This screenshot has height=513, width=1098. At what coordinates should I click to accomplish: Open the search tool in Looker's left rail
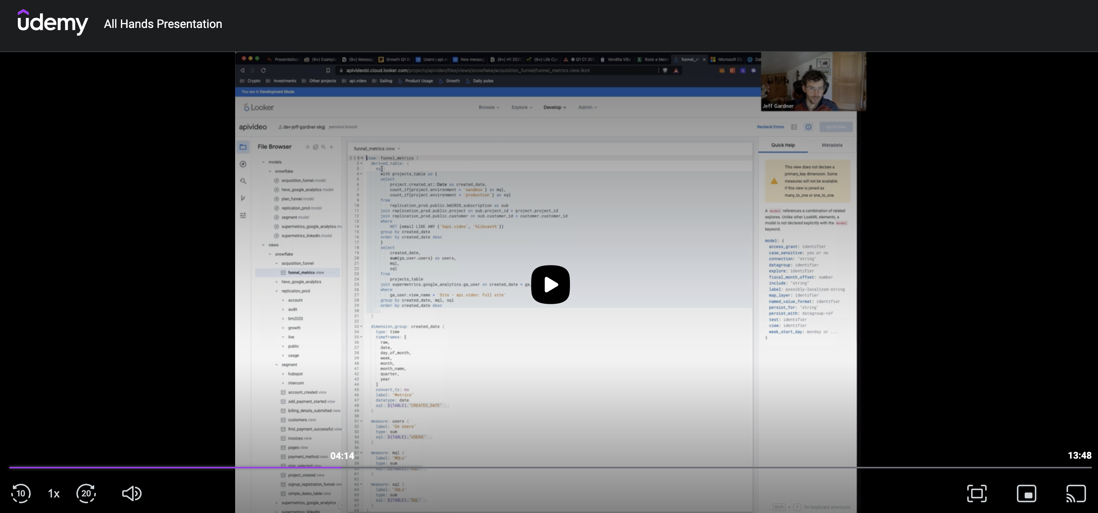(x=243, y=181)
